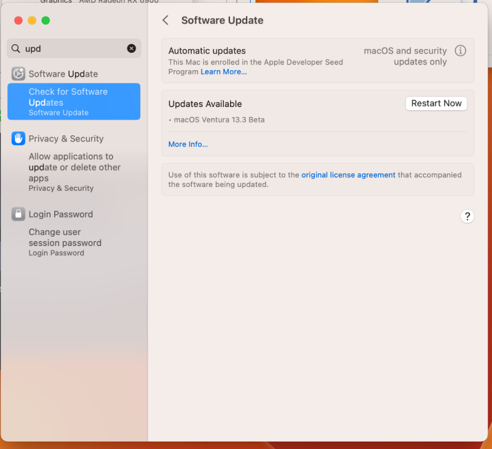Open the Learn More… link
The height and width of the screenshot is (449, 492).
coord(224,72)
